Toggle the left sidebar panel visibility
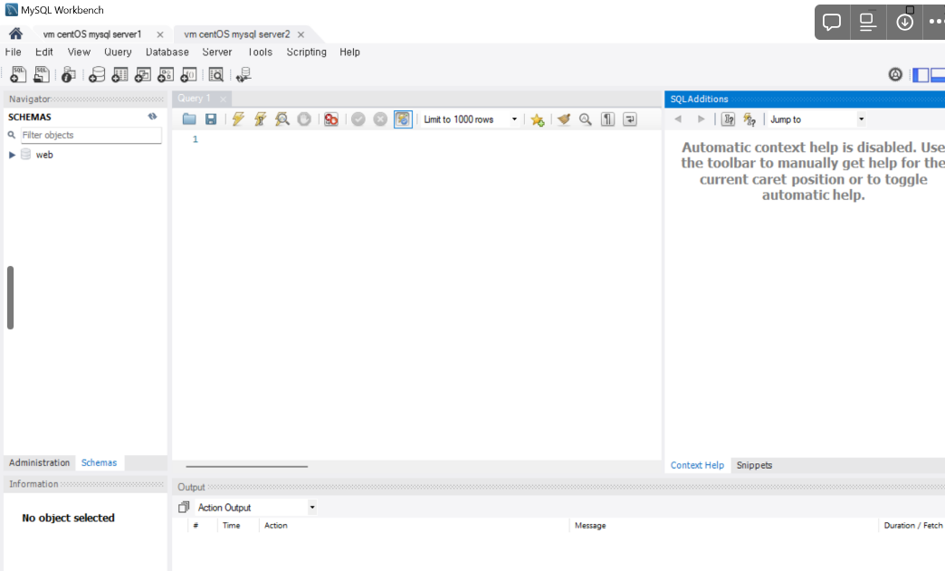945x571 pixels. point(921,75)
